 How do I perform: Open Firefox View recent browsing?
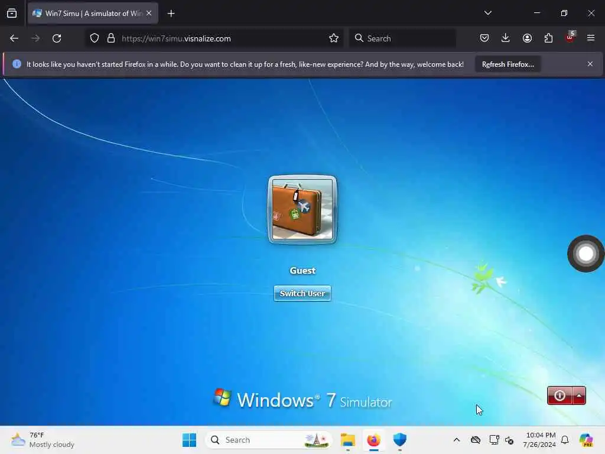point(12,14)
